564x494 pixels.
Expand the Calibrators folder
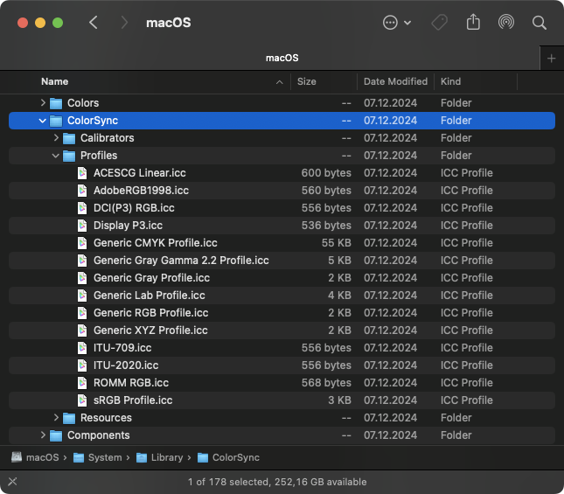pos(56,137)
